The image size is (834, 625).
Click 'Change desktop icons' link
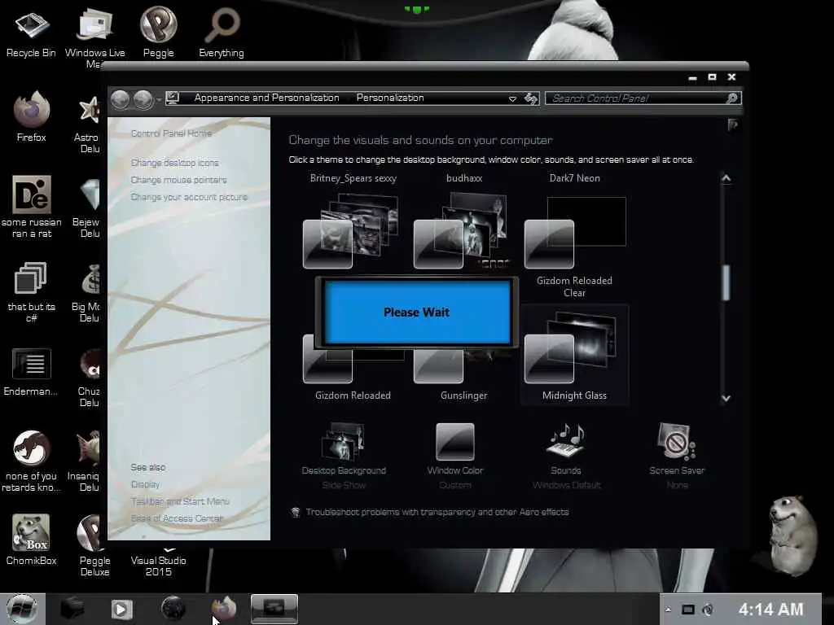click(174, 163)
